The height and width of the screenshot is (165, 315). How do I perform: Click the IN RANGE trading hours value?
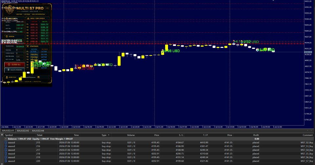click(x=20, y=47)
